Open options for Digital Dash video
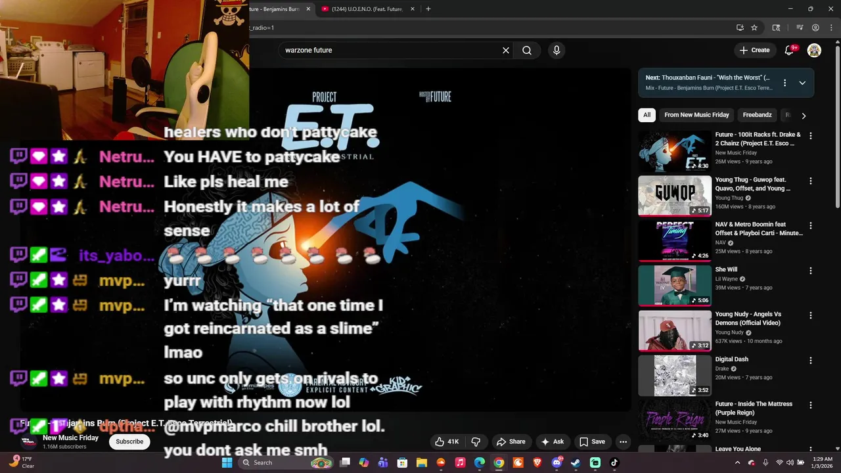The image size is (841, 473). pyautogui.click(x=810, y=360)
